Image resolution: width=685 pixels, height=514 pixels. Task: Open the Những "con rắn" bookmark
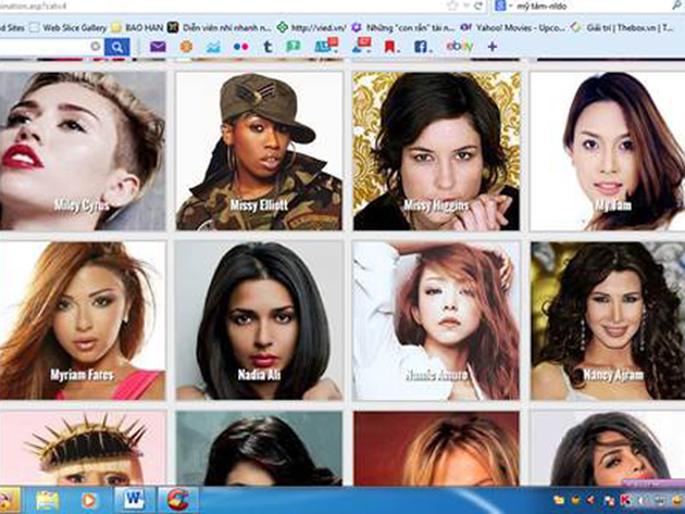click(x=404, y=27)
